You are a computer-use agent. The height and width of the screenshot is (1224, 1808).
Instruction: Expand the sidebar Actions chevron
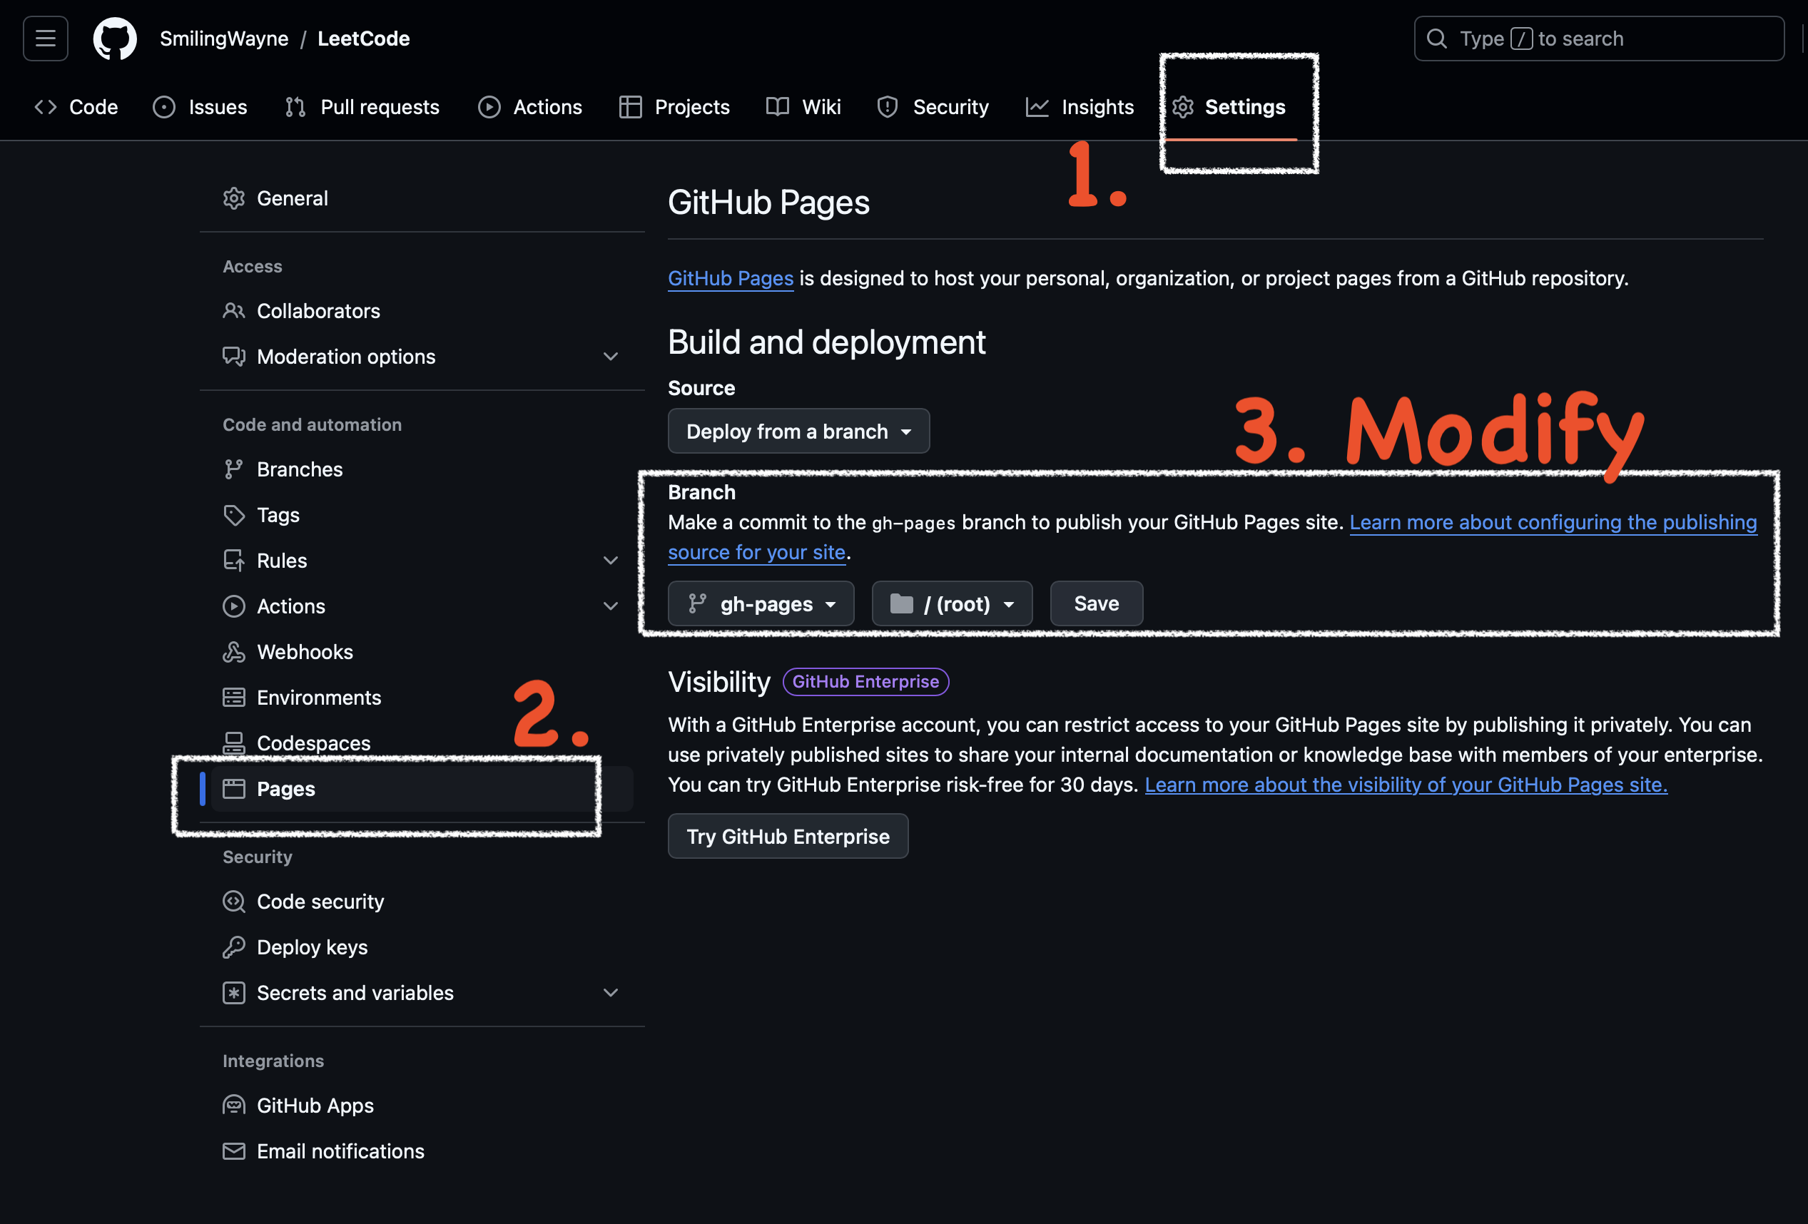[x=611, y=606]
